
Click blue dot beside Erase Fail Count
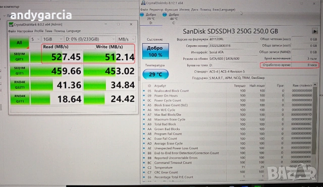coord(144,139)
